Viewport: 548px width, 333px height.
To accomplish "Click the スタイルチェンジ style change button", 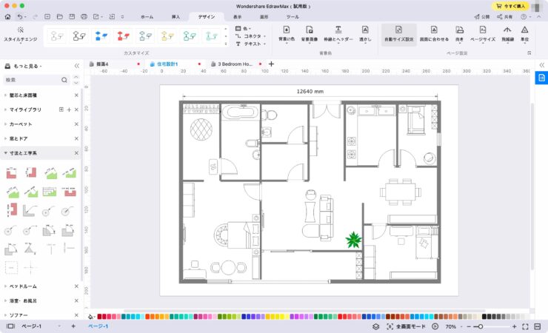I will 21,34.
